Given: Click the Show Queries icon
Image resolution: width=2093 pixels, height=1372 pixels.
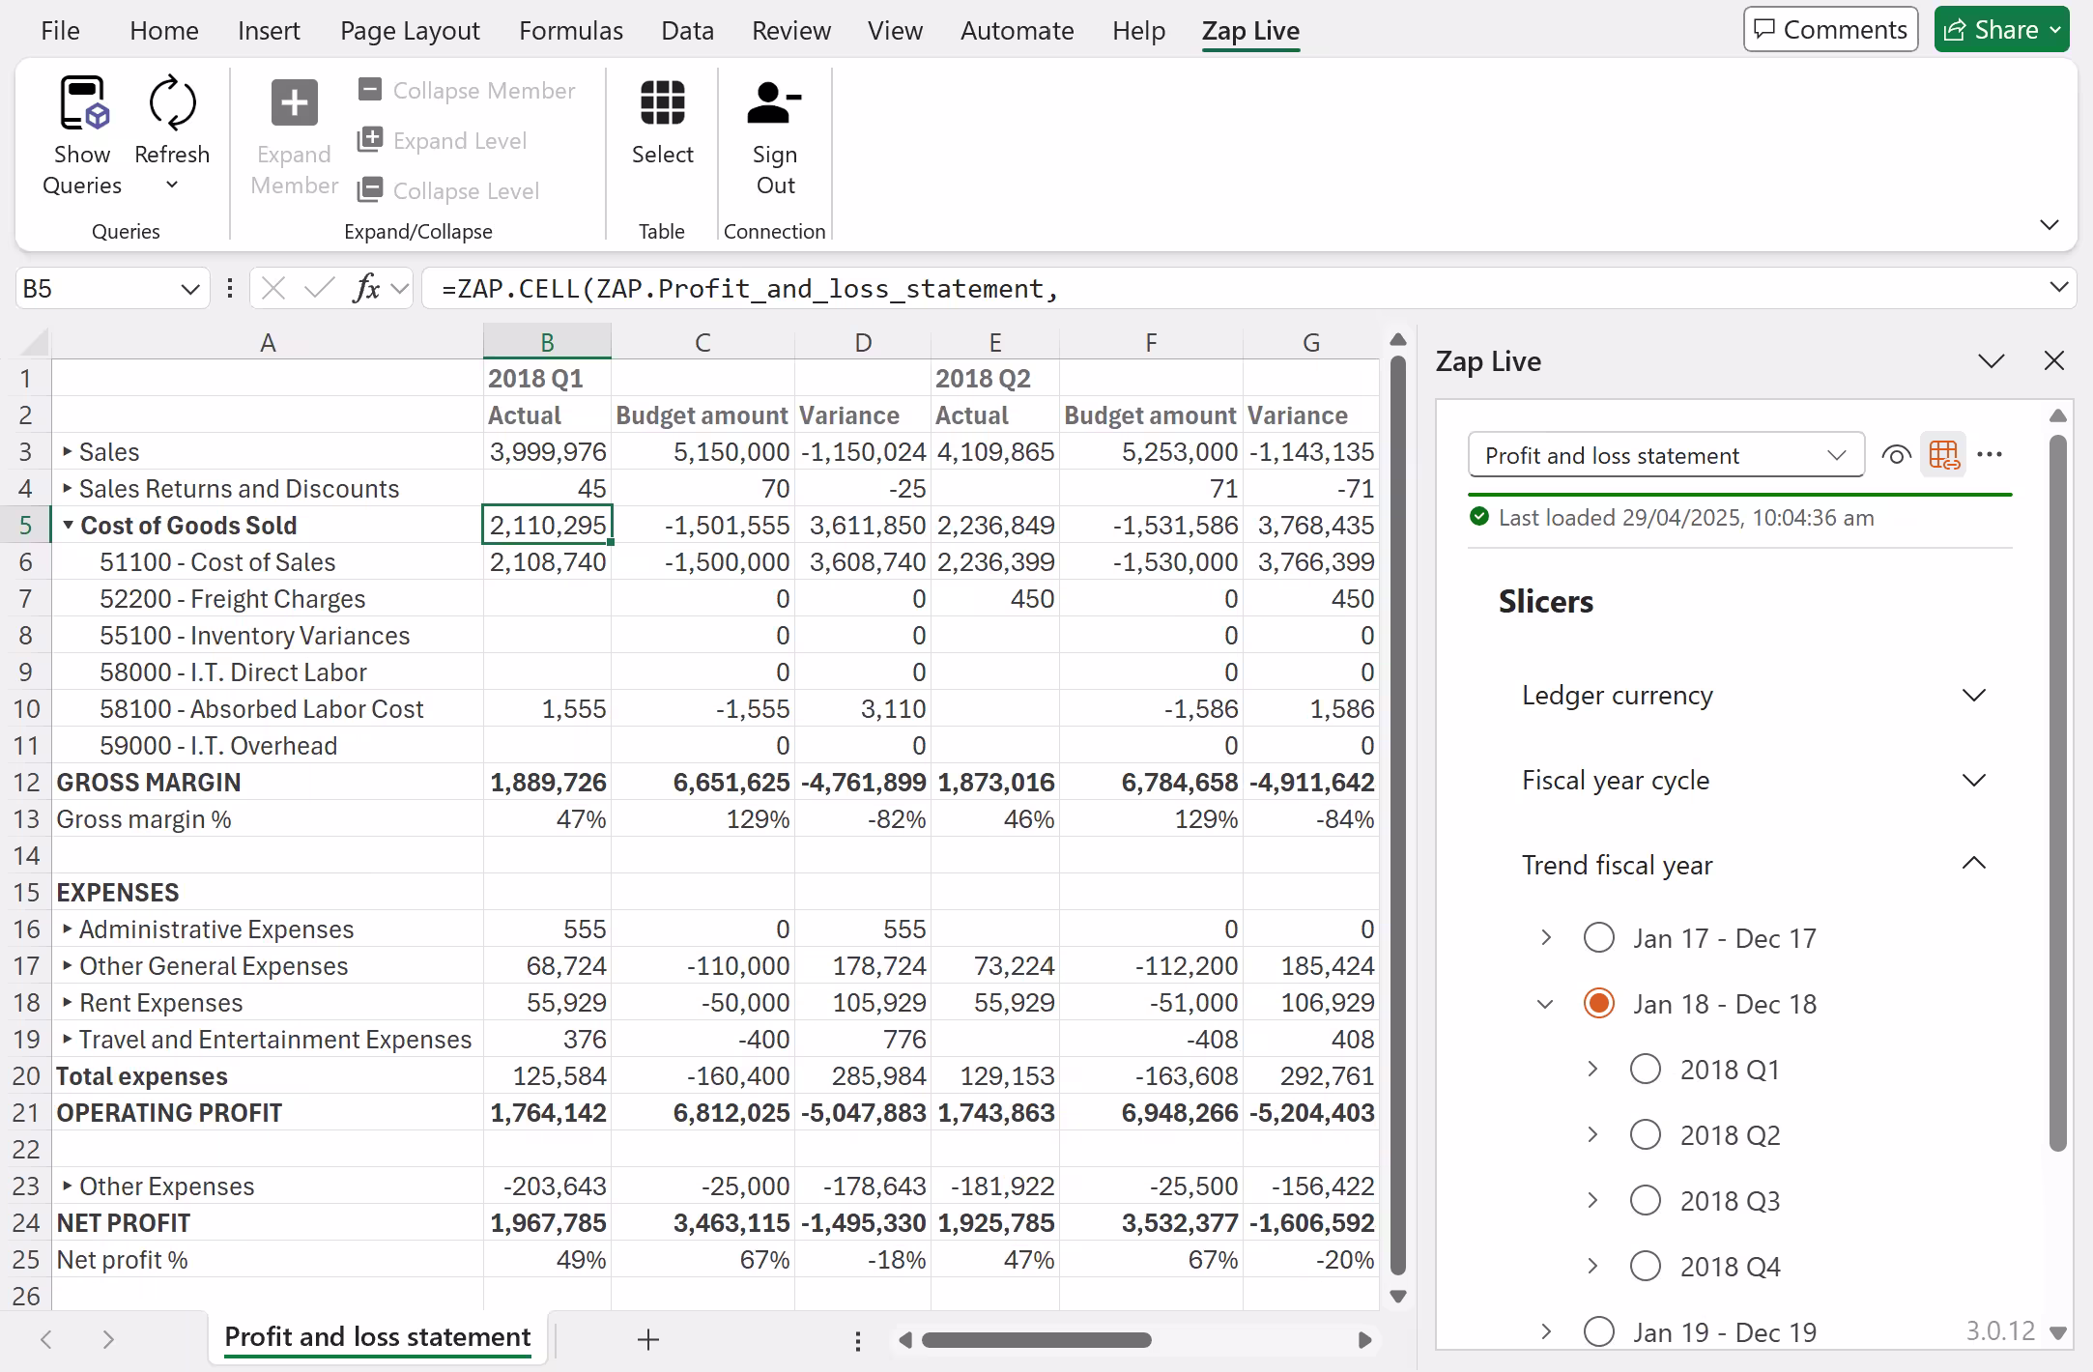Looking at the screenshot, I should pos(83,103).
